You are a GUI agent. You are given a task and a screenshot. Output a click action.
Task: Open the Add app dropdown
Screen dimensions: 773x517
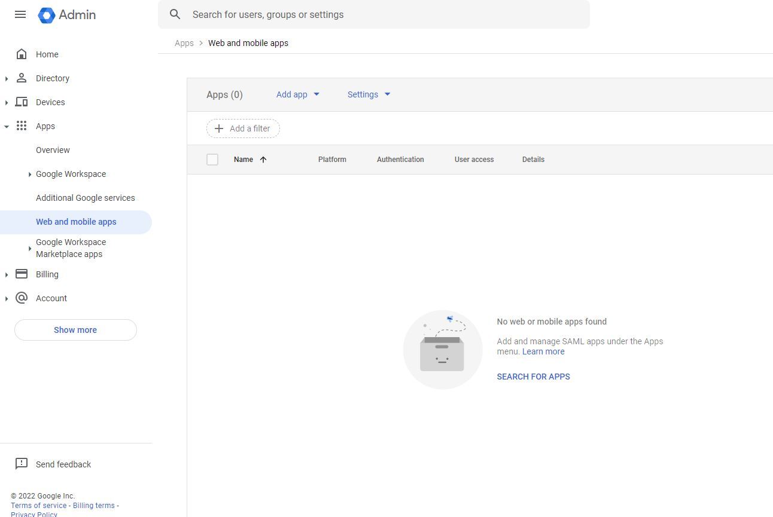pos(298,94)
